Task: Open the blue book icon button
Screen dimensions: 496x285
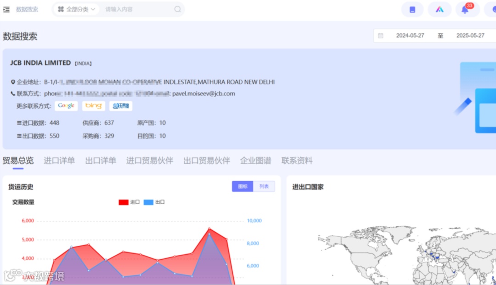Action: pos(412,10)
